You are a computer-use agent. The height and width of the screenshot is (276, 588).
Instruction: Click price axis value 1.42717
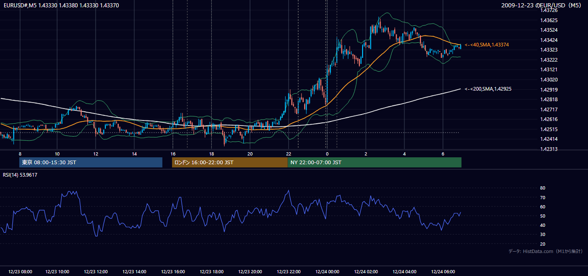tap(549, 109)
